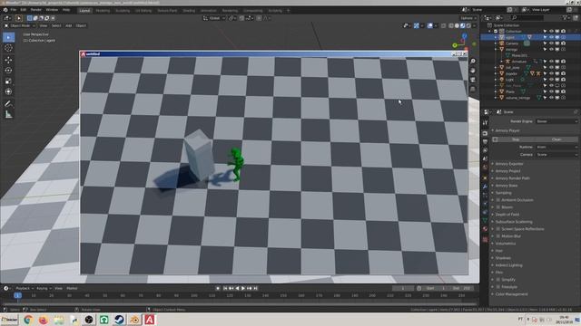Open the outliner filter funnel icon
This screenshot has width=581, height=326.
coord(566,18)
